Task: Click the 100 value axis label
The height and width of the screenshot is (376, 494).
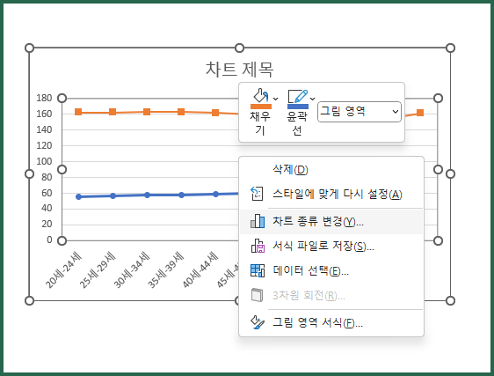Action: tap(44, 161)
